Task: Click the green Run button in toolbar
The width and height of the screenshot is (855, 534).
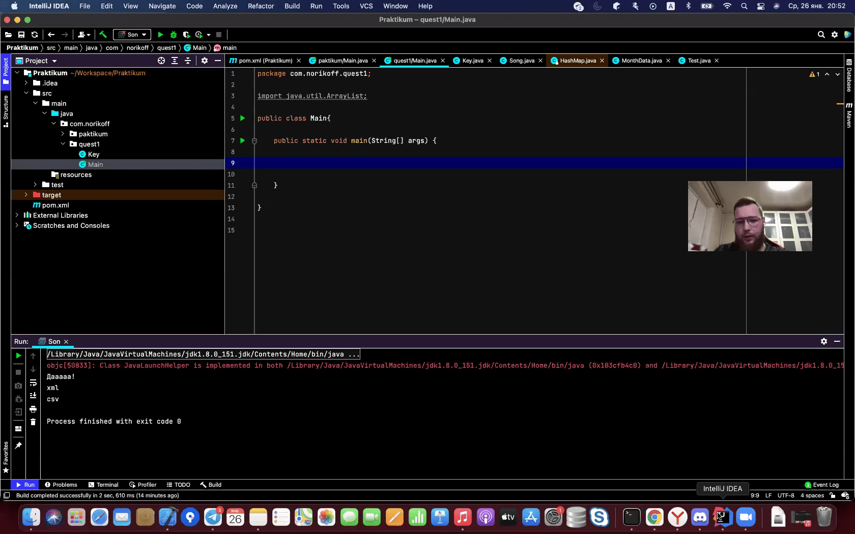Action: 160,35
